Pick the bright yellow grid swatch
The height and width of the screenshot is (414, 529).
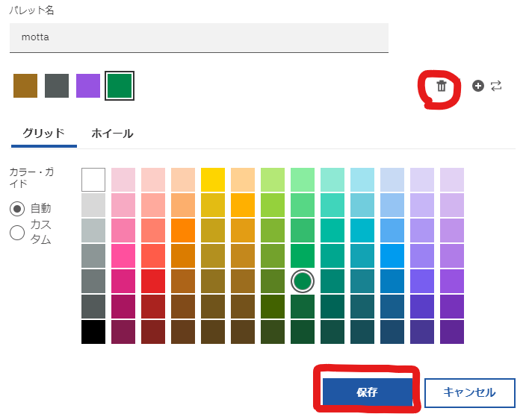tap(213, 180)
